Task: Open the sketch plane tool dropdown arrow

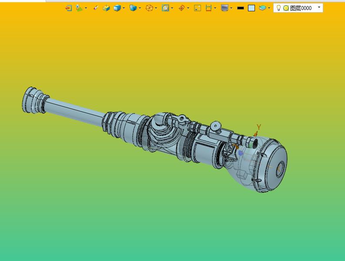Action: point(86,8)
